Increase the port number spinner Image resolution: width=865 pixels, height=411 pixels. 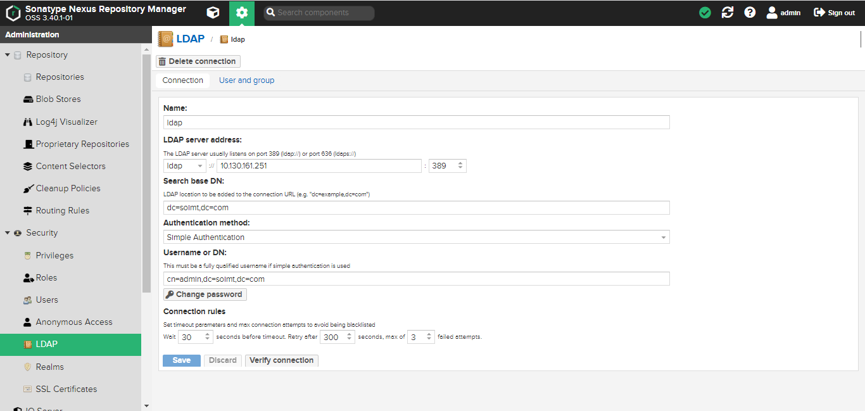[x=460, y=163]
